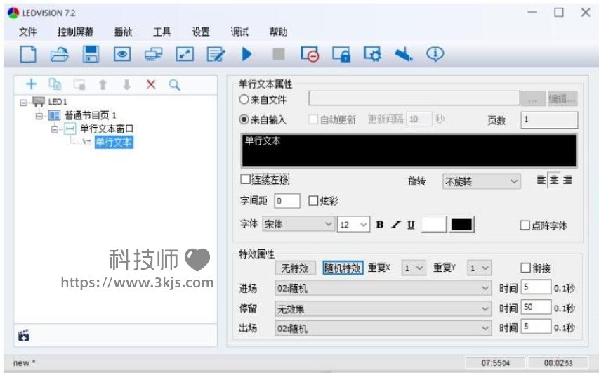599x373 pixels.
Task: Open the info bubble toolbar icon
Action: pos(435,54)
